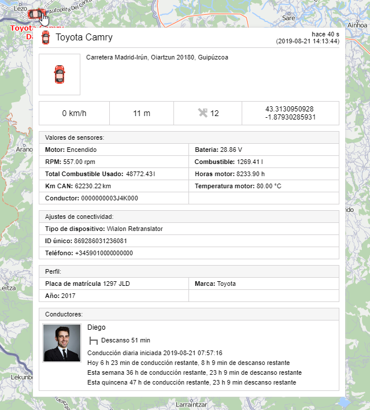The image size is (370, 410).
Task: Click the 'Perfil' section header
Action: point(189,271)
